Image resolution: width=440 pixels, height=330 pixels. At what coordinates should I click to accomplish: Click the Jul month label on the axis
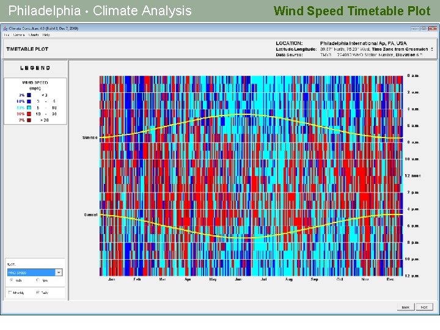264,279
